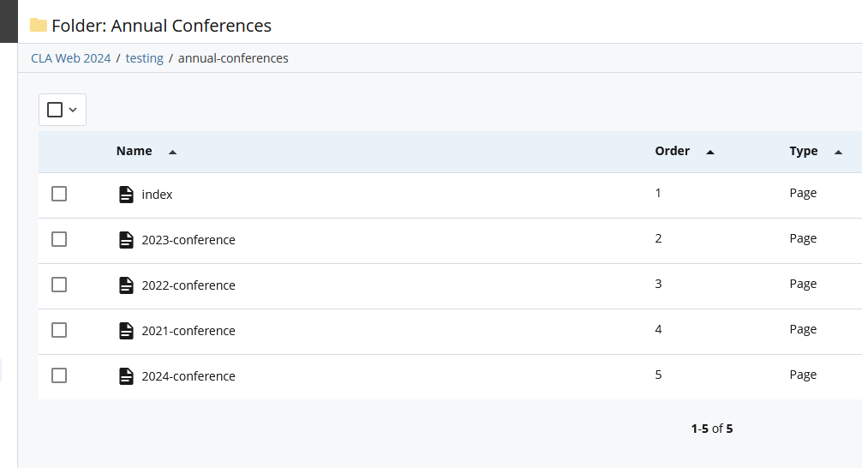Open the 2022-conference page

point(189,285)
